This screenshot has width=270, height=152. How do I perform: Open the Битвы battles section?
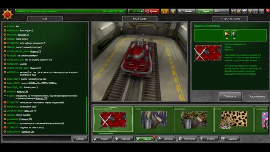click(186, 11)
